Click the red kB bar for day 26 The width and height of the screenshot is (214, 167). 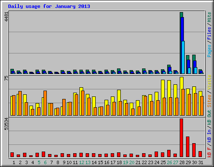tap(169, 153)
